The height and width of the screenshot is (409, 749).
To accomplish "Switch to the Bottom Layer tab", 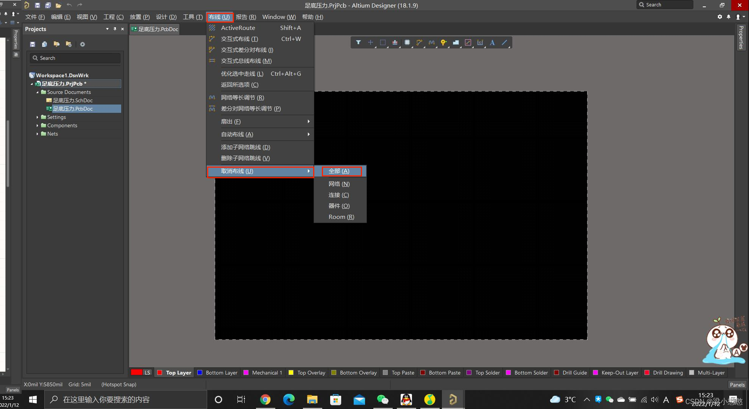I will 221,373.
